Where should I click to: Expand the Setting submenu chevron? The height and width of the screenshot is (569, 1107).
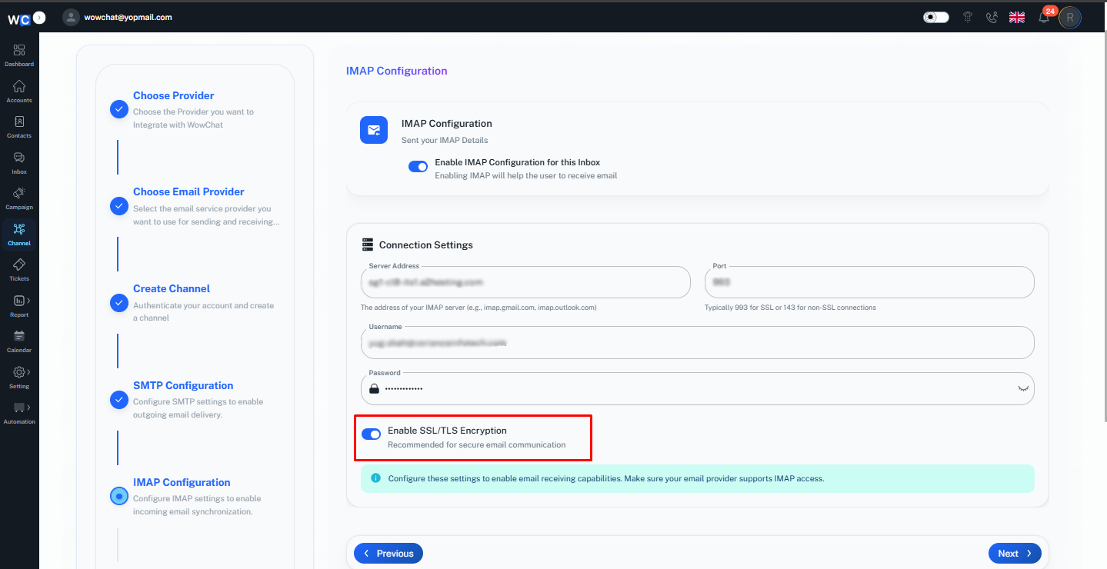point(28,372)
